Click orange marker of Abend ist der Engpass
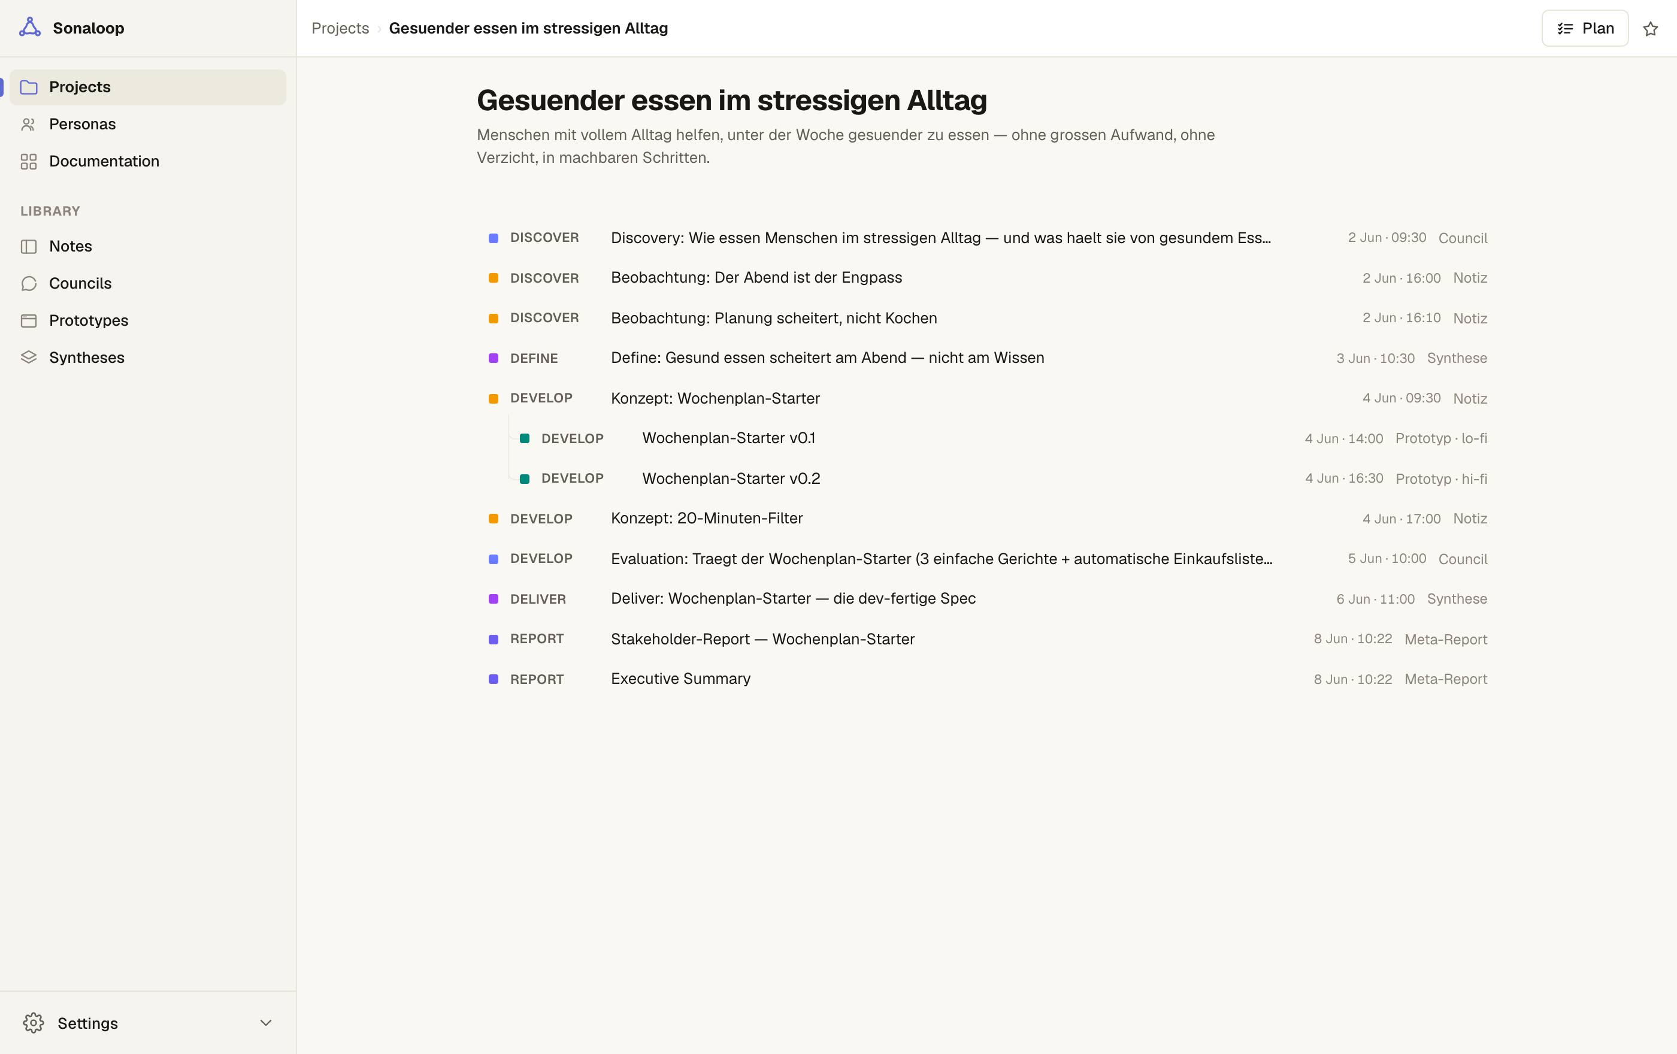Image resolution: width=1677 pixels, height=1054 pixels. 493,278
